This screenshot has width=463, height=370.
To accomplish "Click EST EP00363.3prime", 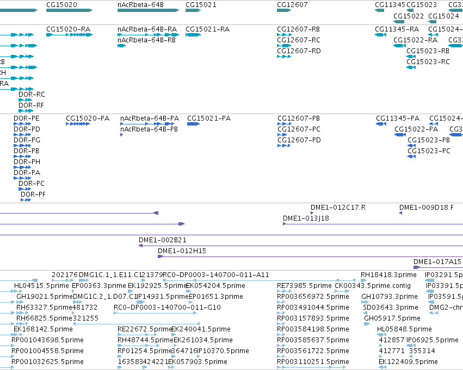I will point(99,286).
